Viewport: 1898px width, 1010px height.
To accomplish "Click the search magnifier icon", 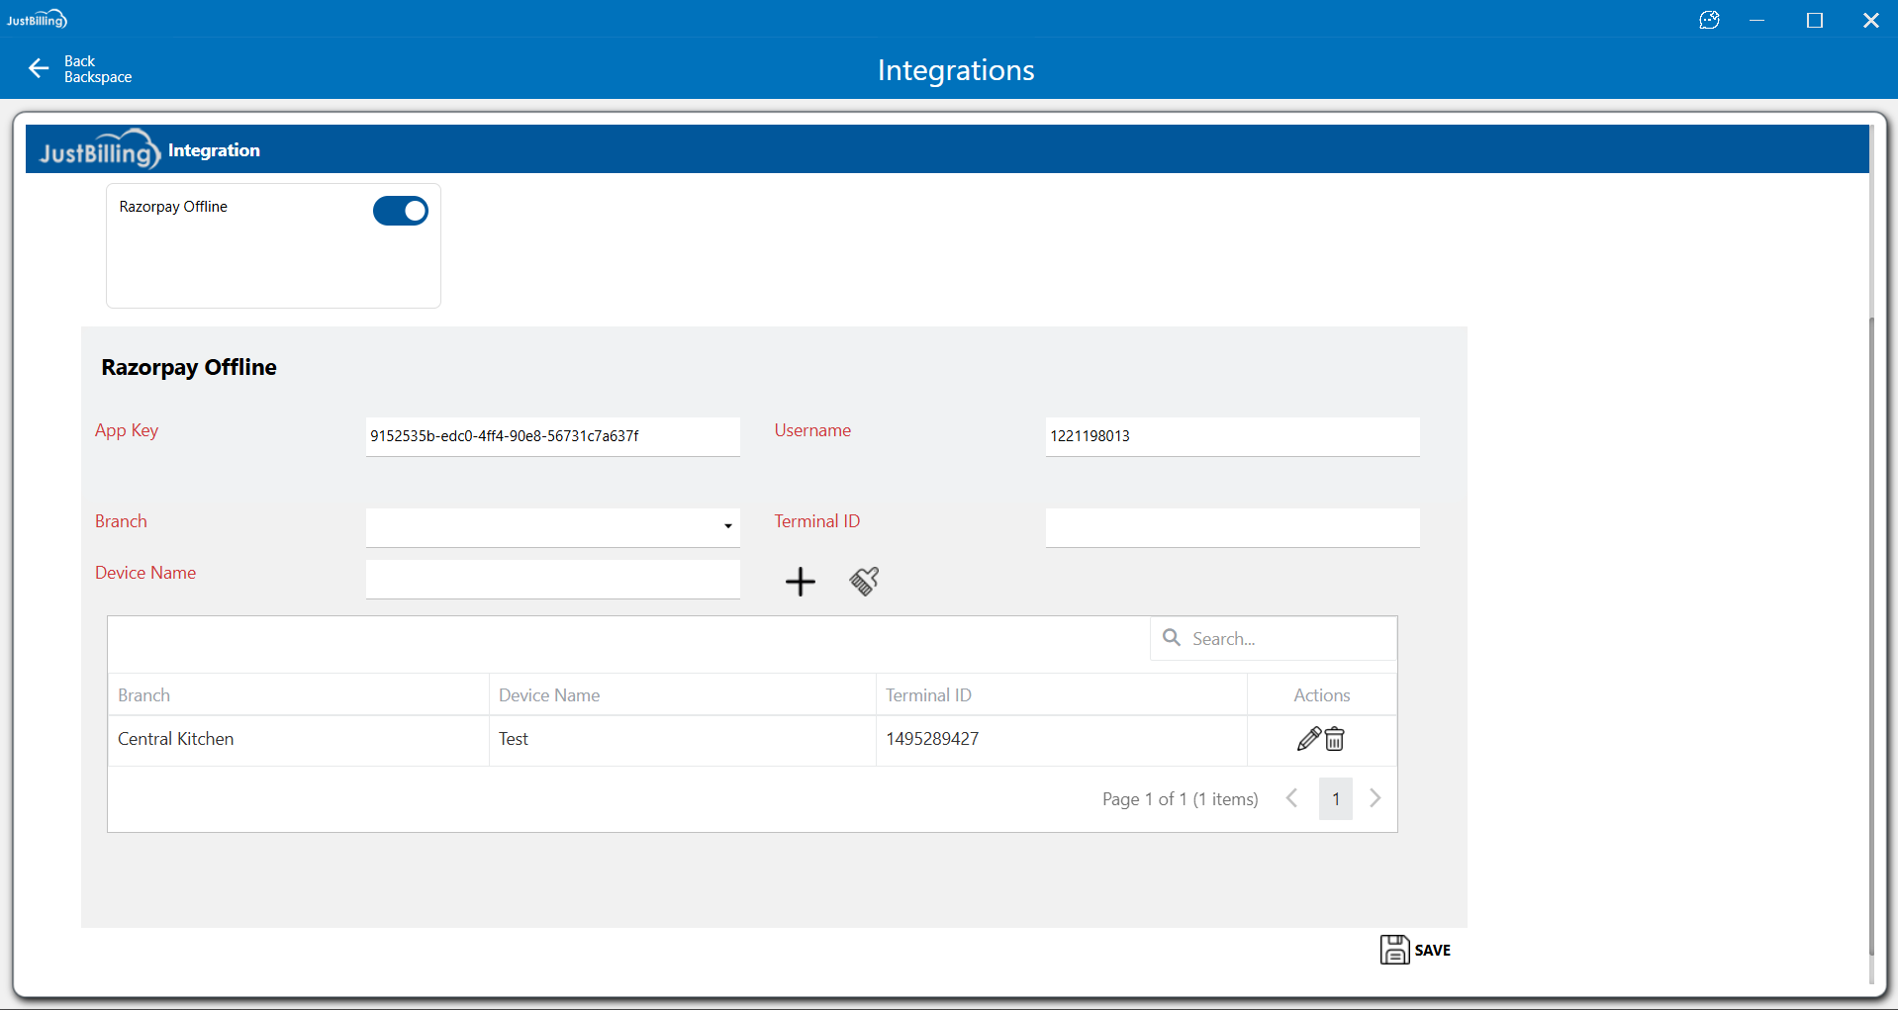I will tap(1172, 638).
